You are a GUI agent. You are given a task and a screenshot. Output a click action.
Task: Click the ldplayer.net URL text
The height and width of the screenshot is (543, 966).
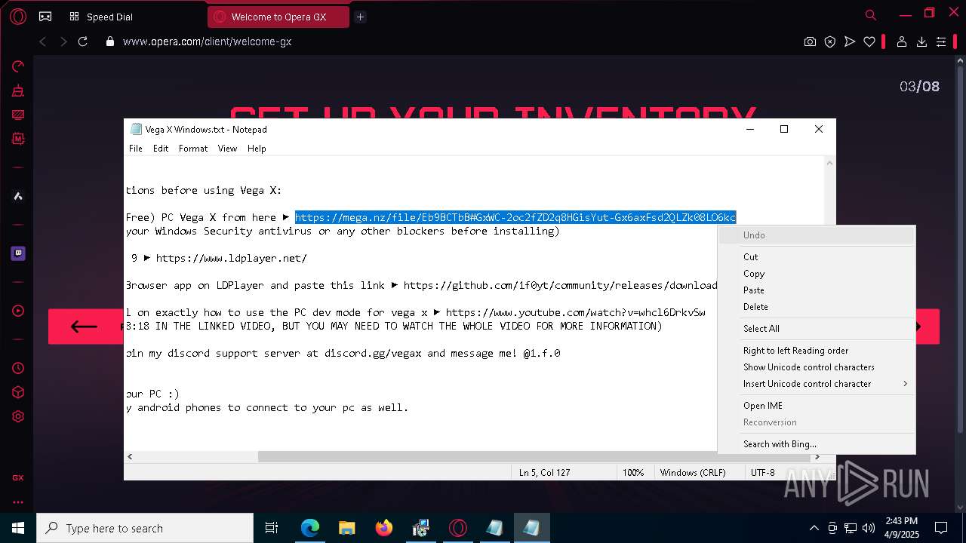coord(231,258)
